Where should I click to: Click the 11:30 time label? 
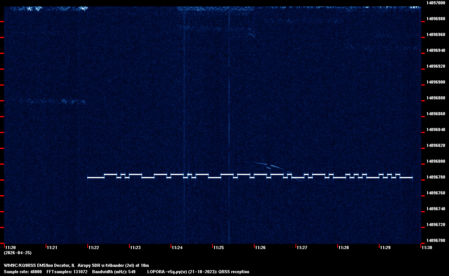click(x=427, y=247)
